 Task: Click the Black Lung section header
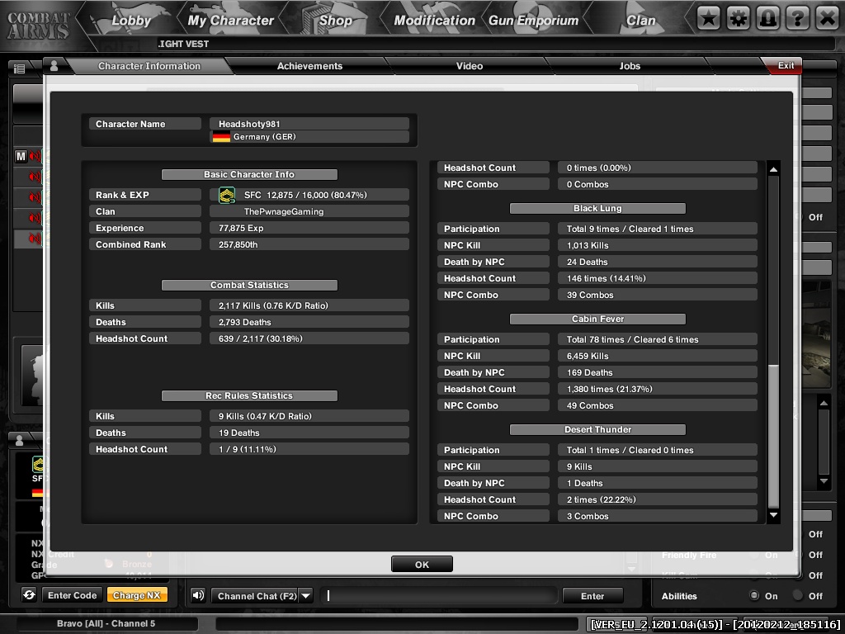[597, 208]
